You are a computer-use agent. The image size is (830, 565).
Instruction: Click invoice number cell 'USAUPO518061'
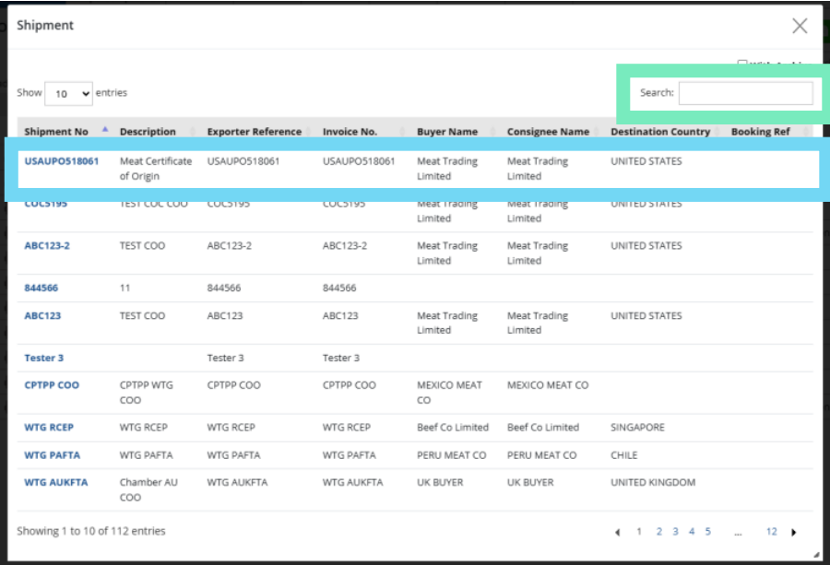pyautogui.click(x=359, y=160)
